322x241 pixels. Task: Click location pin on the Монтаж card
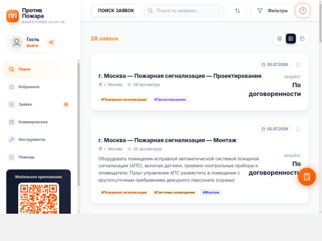[100, 149]
